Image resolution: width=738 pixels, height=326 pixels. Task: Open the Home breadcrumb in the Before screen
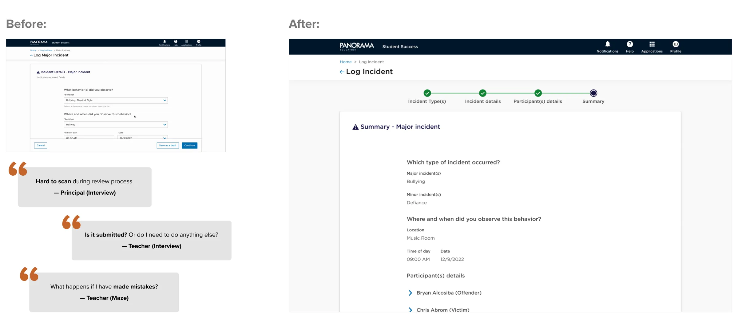(x=33, y=50)
